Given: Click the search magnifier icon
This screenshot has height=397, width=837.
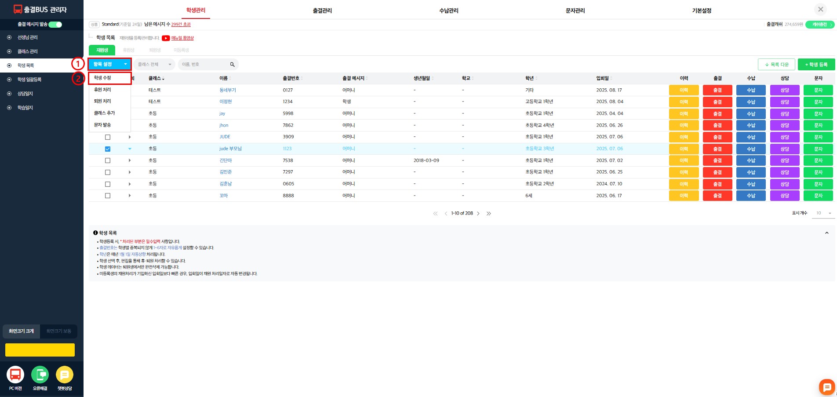Looking at the screenshot, I should (232, 65).
